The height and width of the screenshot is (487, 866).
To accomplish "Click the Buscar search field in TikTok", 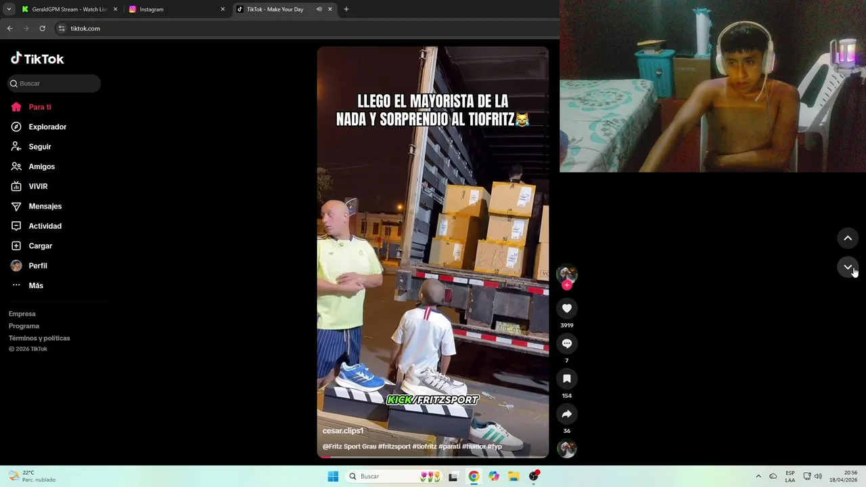I will [54, 83].
